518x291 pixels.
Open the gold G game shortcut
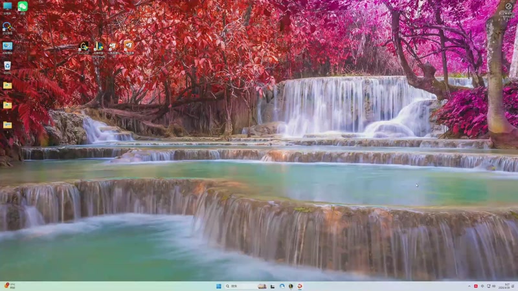pos(84,47)
